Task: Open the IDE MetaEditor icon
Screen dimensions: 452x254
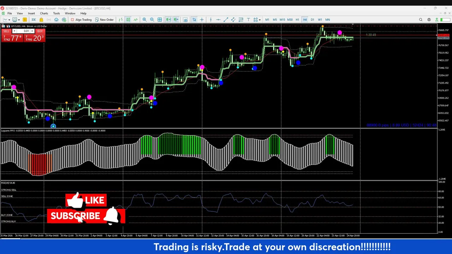Action: click(x=34, y=20)
